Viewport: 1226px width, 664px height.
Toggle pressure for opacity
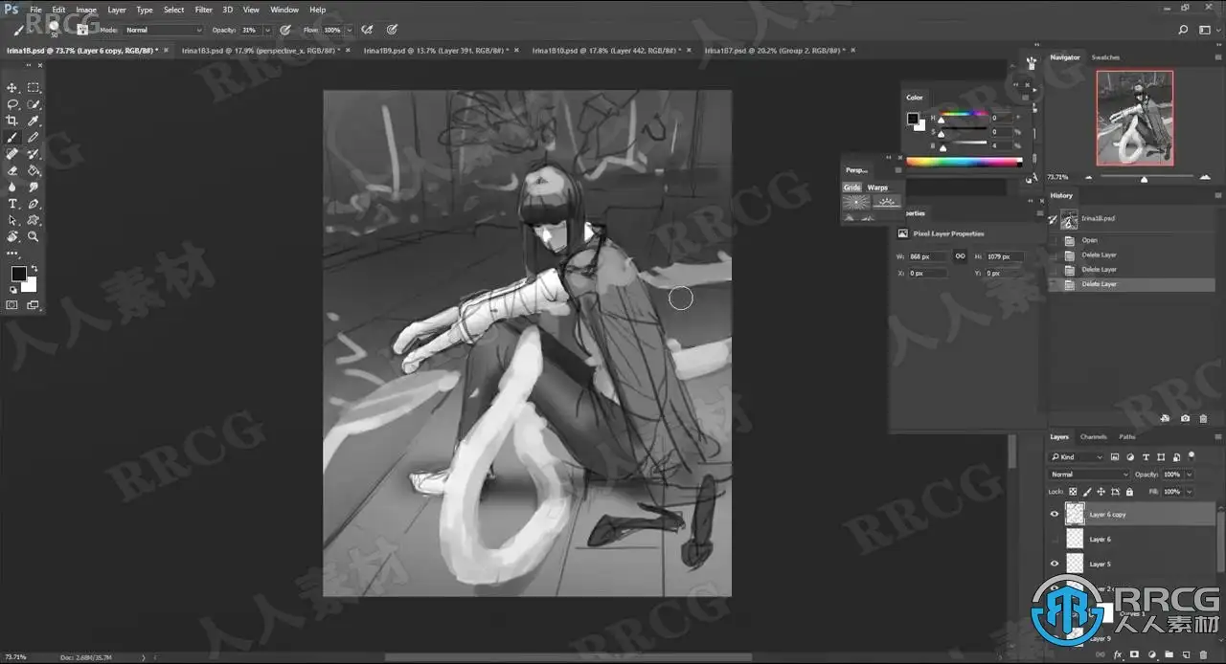pyautogui.click(x=285, y=30)
